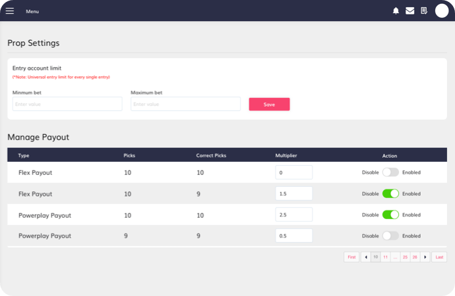Image resolution: width=455 pixels, height=296 pixels.
Task: Open the hamburger menu icon
Action: (x=9, y=11)
